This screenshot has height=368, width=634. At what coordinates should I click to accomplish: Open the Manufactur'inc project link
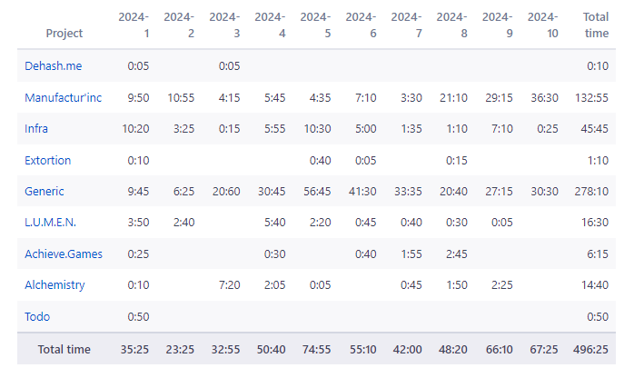(x=63, y=97)
